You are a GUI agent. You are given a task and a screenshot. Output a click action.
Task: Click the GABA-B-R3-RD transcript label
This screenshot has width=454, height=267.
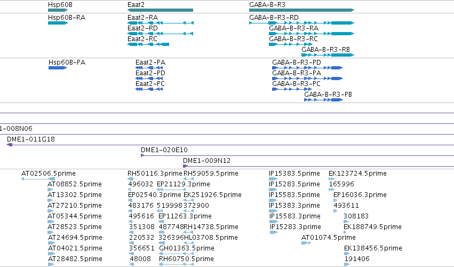(274, 18)
